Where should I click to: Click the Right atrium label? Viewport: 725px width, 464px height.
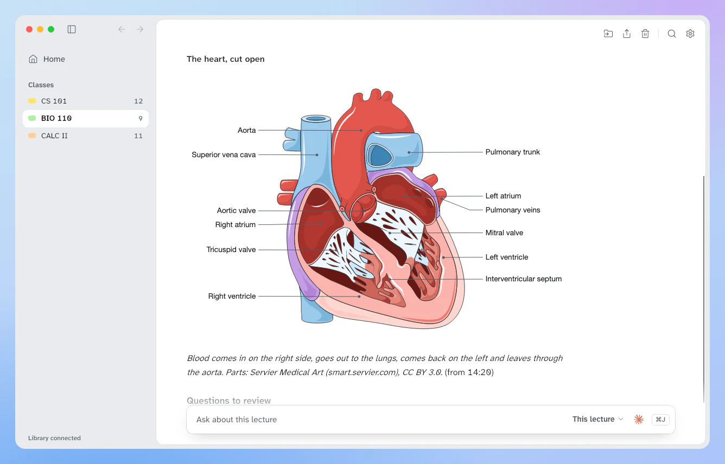point(235,224)
